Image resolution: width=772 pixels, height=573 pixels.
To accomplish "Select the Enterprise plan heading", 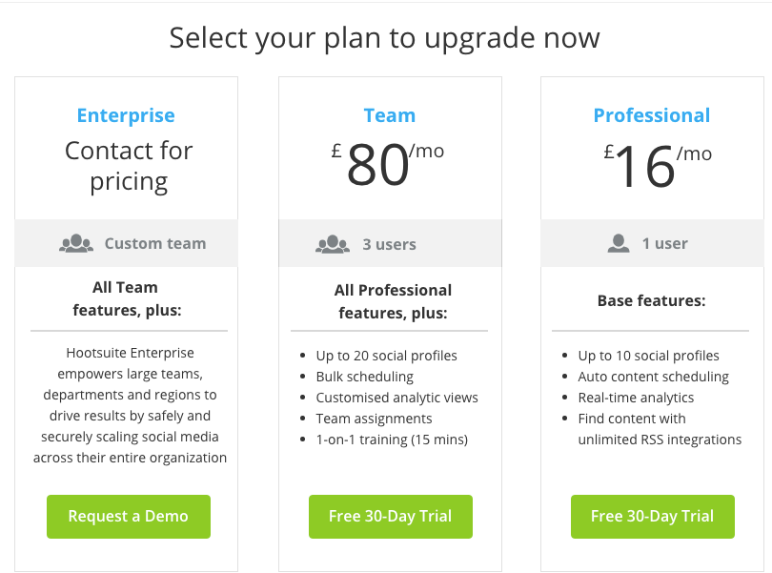I will pyautogui.click(x=126, y=114).
